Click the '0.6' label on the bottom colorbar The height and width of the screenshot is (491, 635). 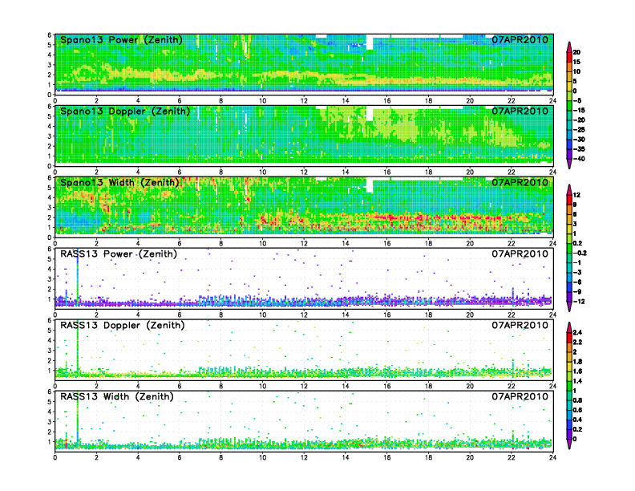(x=577, y=410)
